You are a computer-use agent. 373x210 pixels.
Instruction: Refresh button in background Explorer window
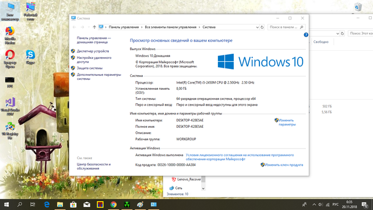coord(342,34)
